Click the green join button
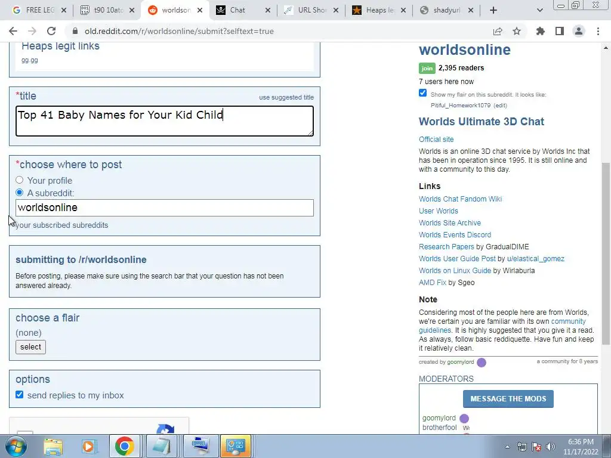The width and height of the screenshot is (611, 458). 427,68
